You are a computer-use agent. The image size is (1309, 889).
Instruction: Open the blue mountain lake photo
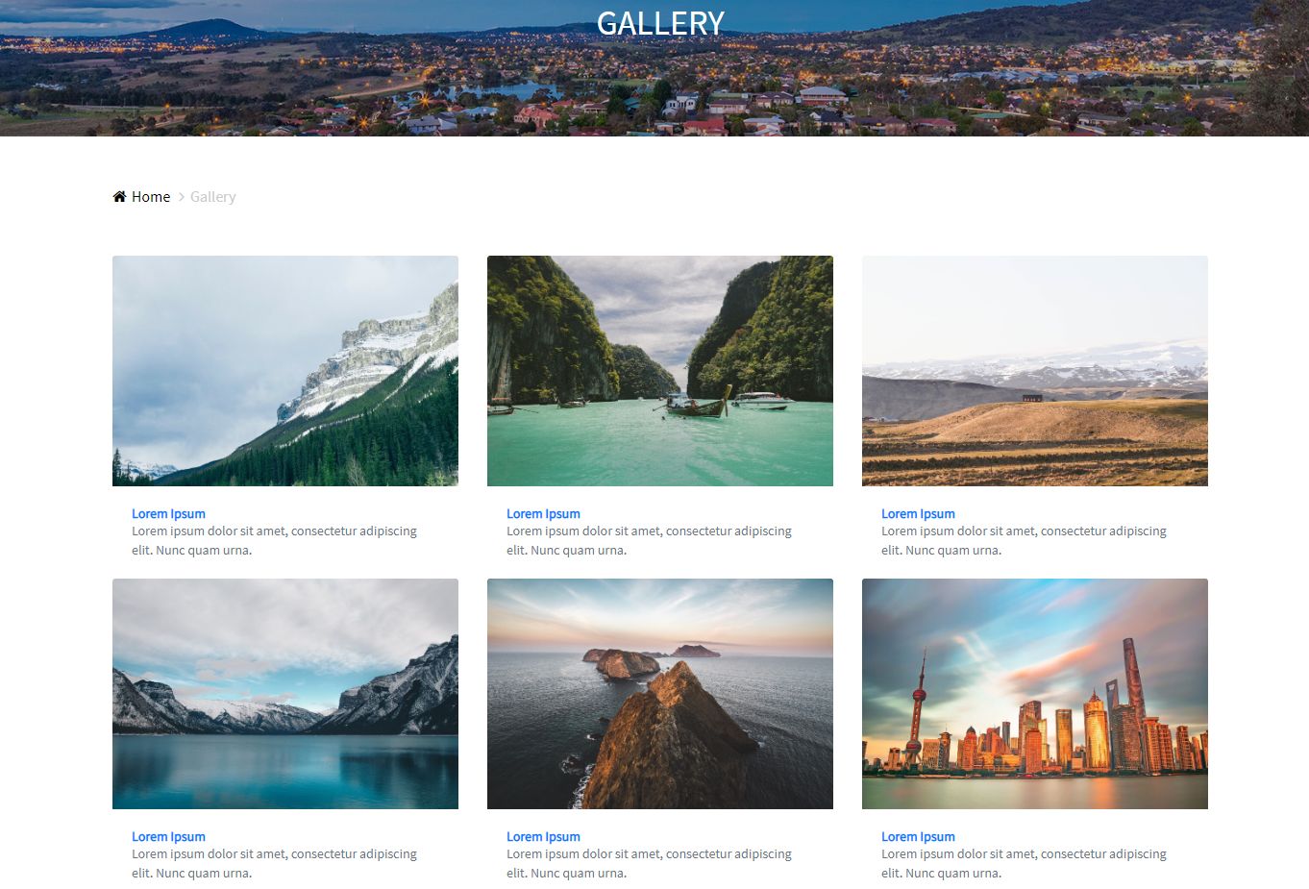click(x=285, y=694)
